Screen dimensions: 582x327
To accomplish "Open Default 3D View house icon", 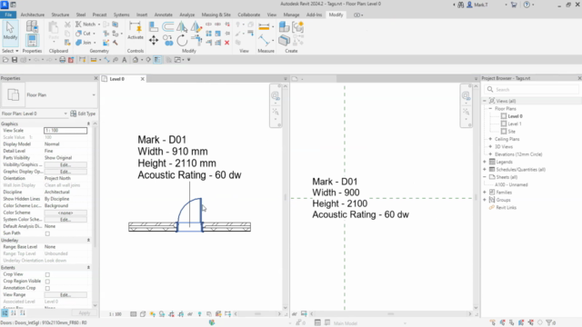I will click(135, 60).
